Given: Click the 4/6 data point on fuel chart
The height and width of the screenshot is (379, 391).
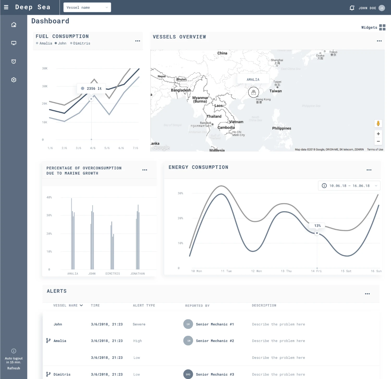Looking at the screenshot, I should coord(91,99).
